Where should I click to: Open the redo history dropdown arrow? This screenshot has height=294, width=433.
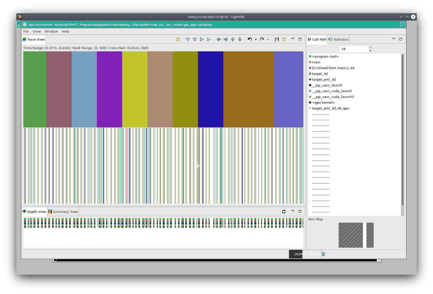tap(268, 39)
